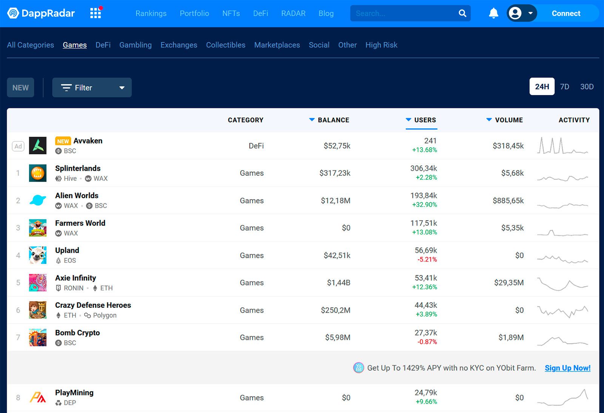Image resolution: width=604 pixels, height=413 pixels.
Task: Open the Farmers World dapp link
Action: pos(80,223)
